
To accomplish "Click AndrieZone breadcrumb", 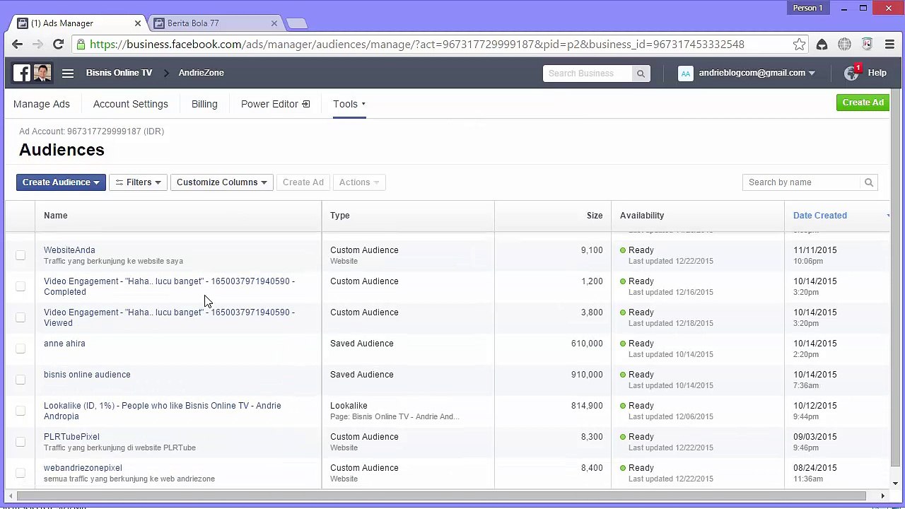I will pyautogui.click(x=201, y=73).
